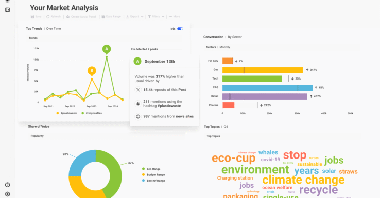
Task: Click climate change in yellow in cloud
Action: pos(303,180)
